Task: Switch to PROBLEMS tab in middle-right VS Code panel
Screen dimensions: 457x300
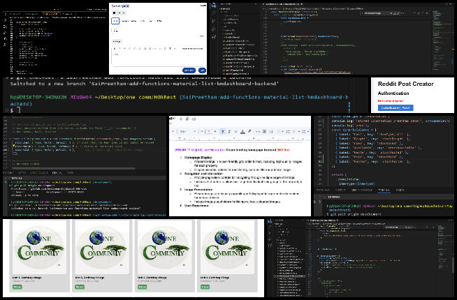Action: click(323, 190)
